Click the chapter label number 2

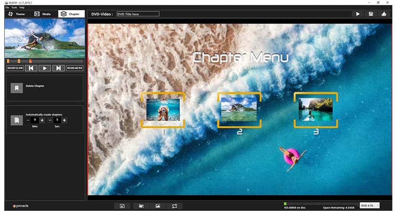[239, 132]
